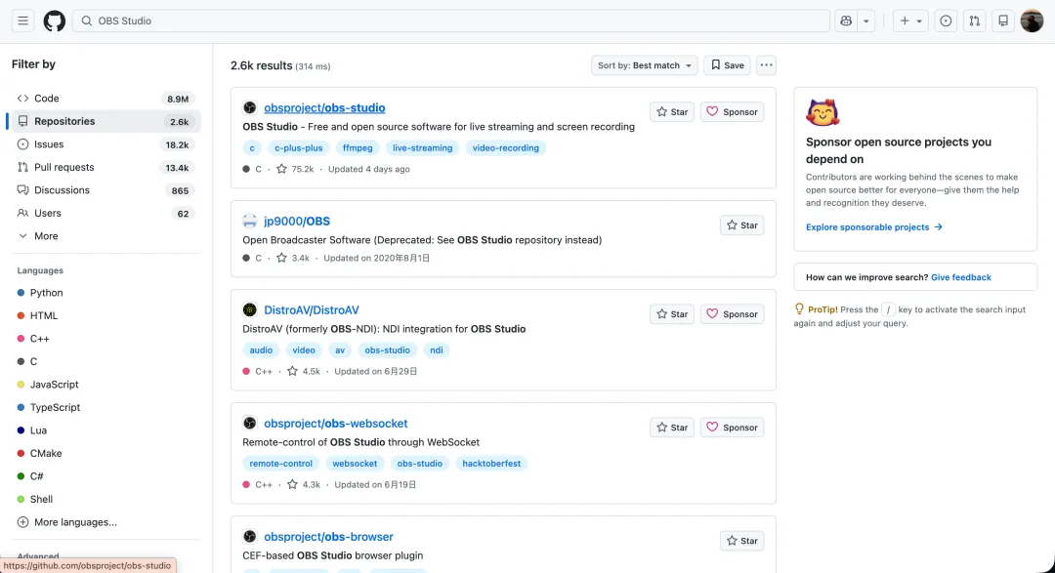Star the obsproject/obs-studio repository

671,111
